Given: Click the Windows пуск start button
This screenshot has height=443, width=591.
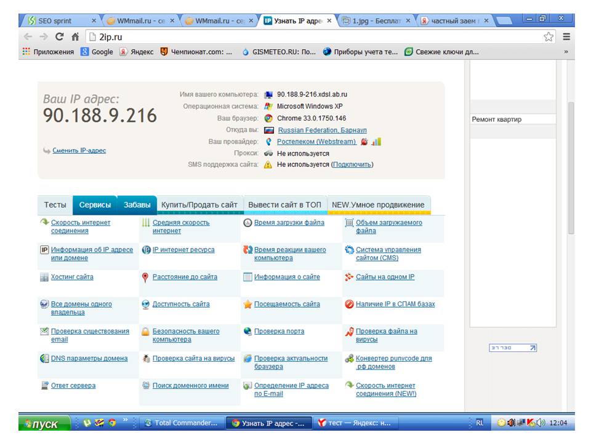Looking at the screenshot, I should click(44, 423).
